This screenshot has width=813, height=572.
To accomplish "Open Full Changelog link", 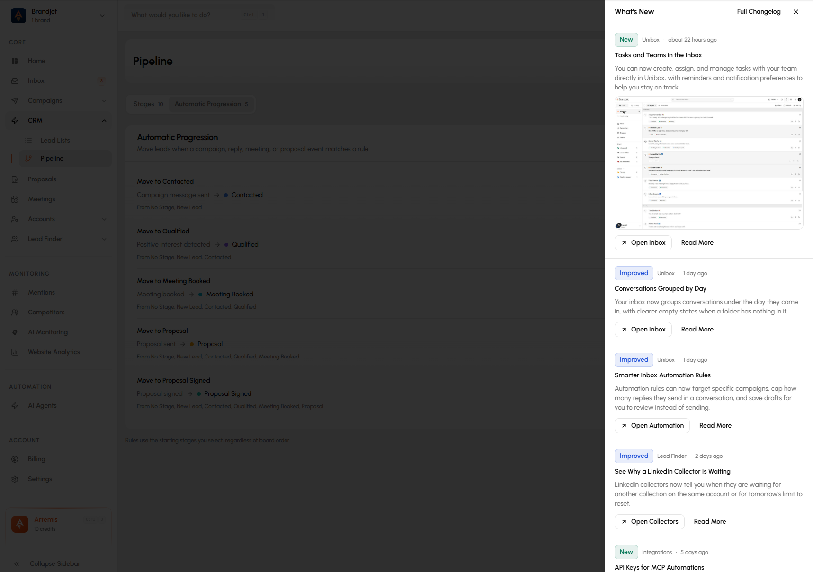I will point(759,12).
